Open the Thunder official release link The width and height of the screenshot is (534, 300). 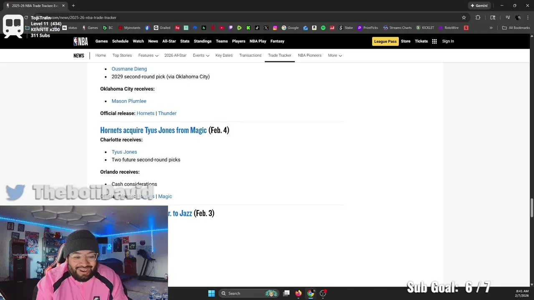[x=167, y=113]
